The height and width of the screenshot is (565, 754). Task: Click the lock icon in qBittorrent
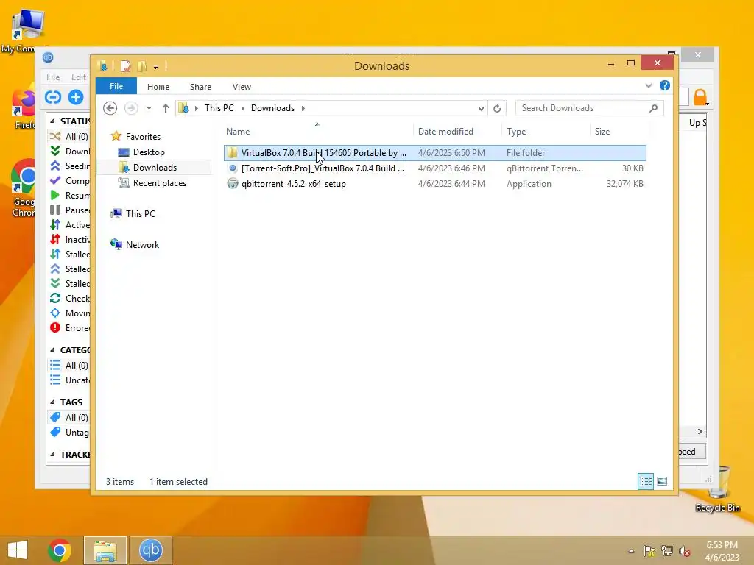click(x=700, y=97)
